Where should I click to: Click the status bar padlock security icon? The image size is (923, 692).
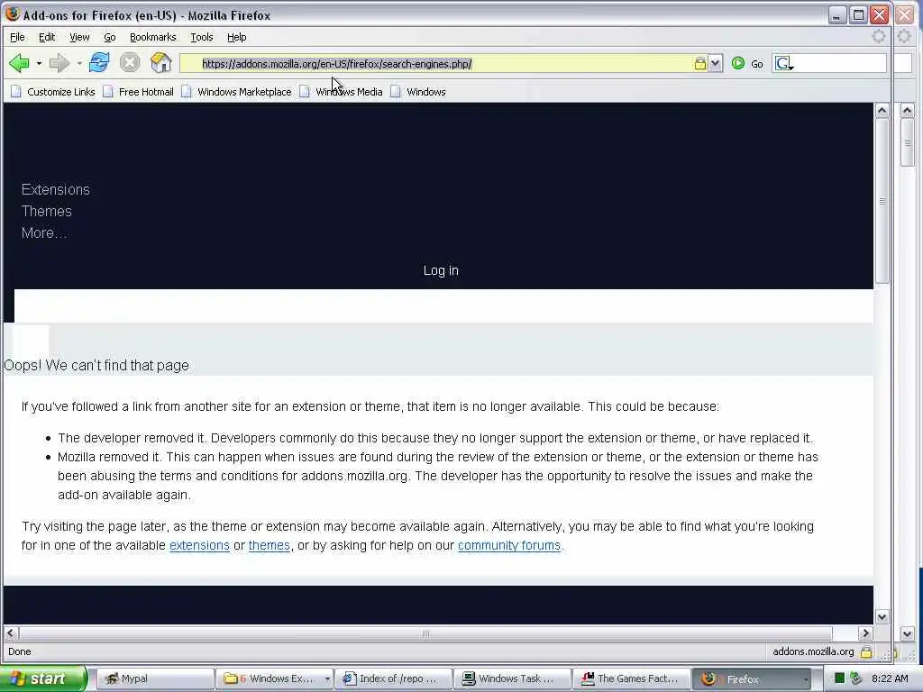coord(866,651)
